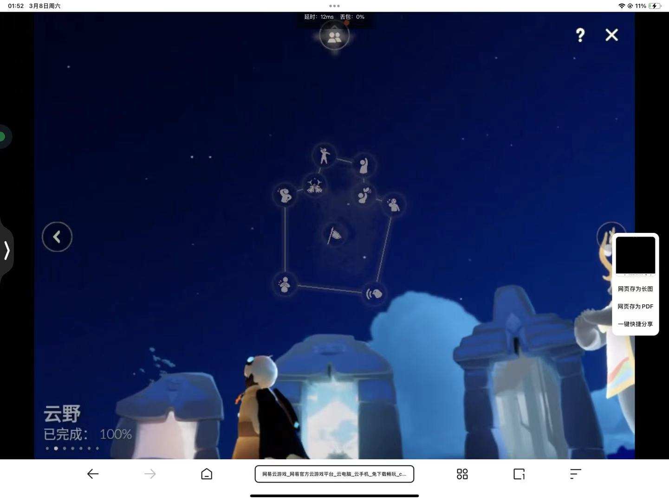Click 一键快捷分享 share option
Screen dimensions: 669x501
(635, 324)
